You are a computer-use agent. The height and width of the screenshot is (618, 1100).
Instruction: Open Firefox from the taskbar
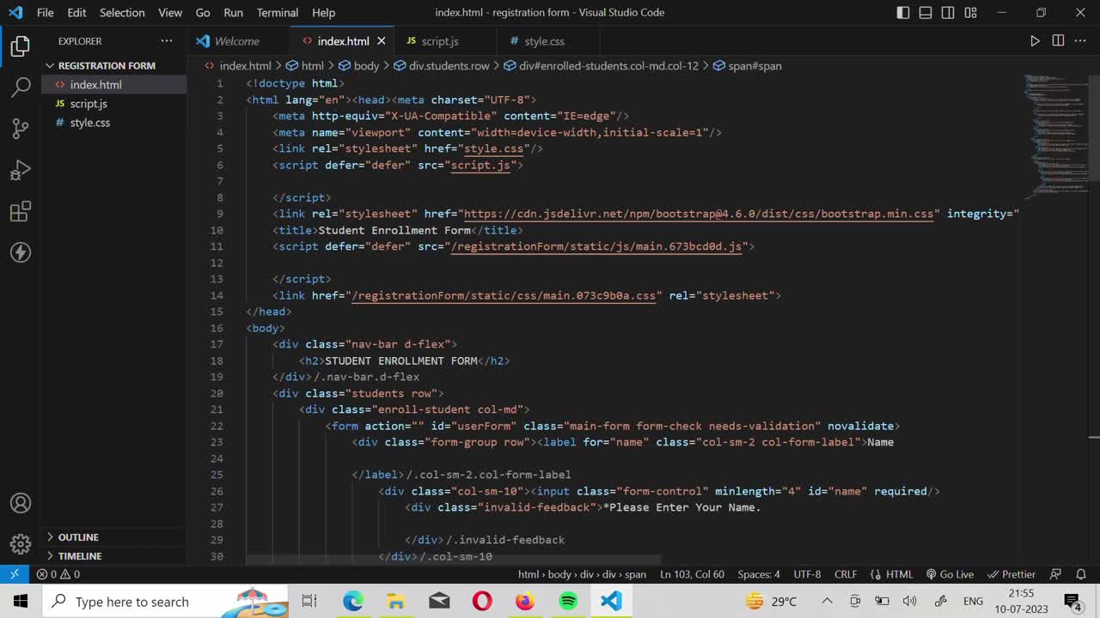[x=525, y=601]
